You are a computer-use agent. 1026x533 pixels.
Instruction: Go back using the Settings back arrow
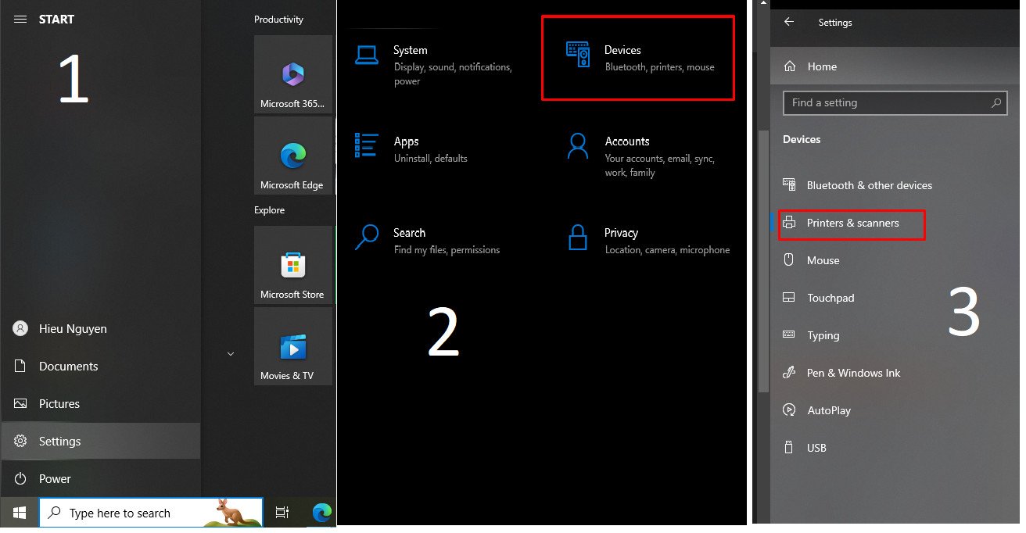click(x=788, y=23)
